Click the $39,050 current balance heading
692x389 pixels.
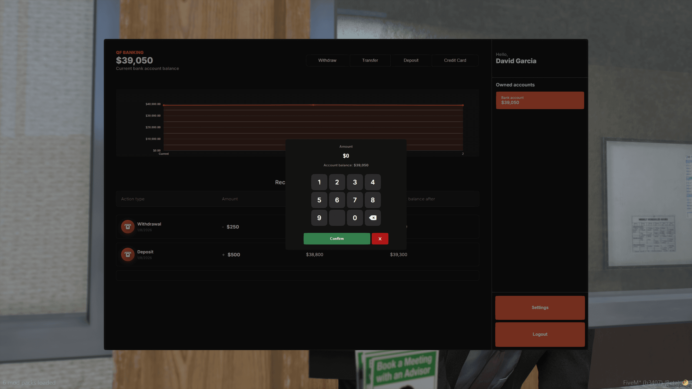134,60
